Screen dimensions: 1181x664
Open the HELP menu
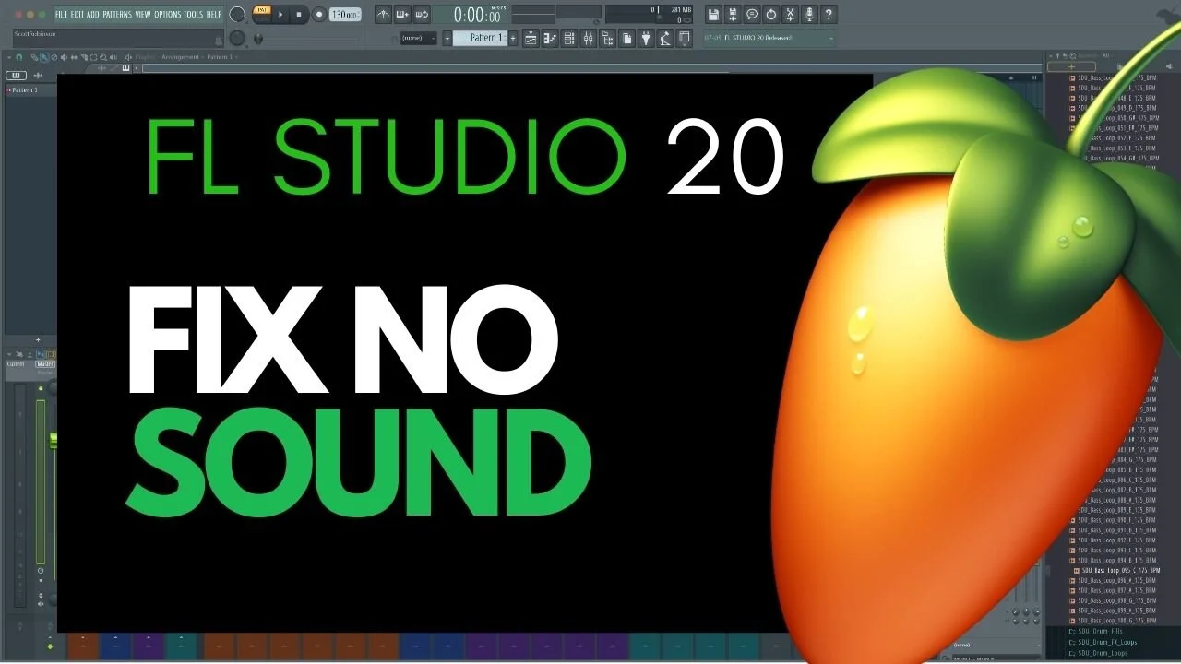click(213, 15)
